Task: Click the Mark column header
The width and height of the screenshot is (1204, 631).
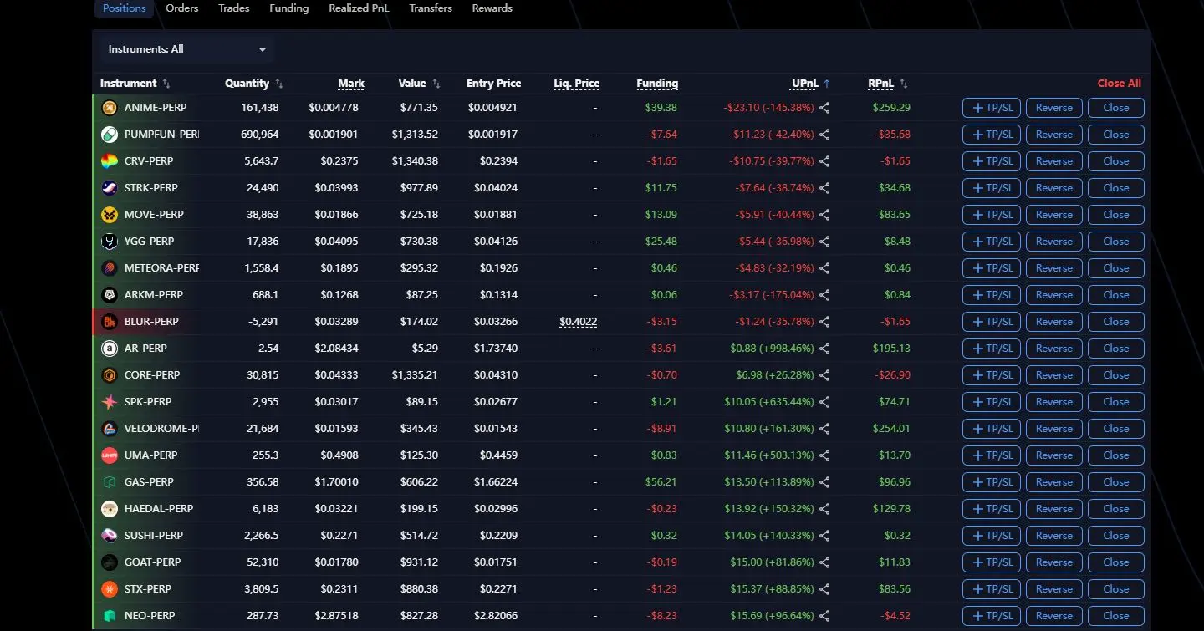Action: click(351, 84)
